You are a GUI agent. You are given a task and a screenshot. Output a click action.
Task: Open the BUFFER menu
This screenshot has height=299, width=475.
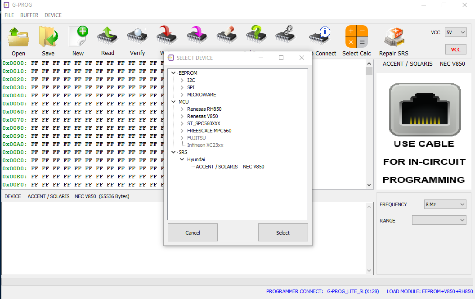pos(29,15)
